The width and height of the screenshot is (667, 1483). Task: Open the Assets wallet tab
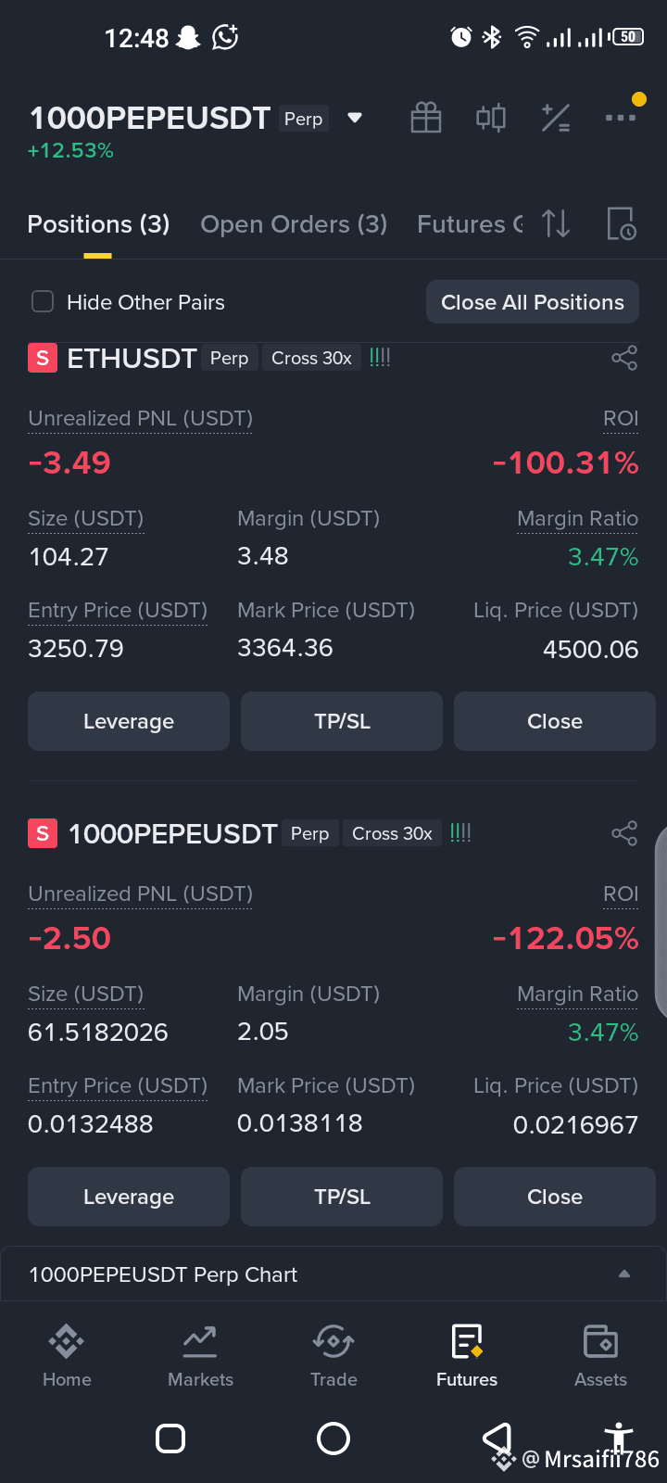click(x=600, y=1356)
